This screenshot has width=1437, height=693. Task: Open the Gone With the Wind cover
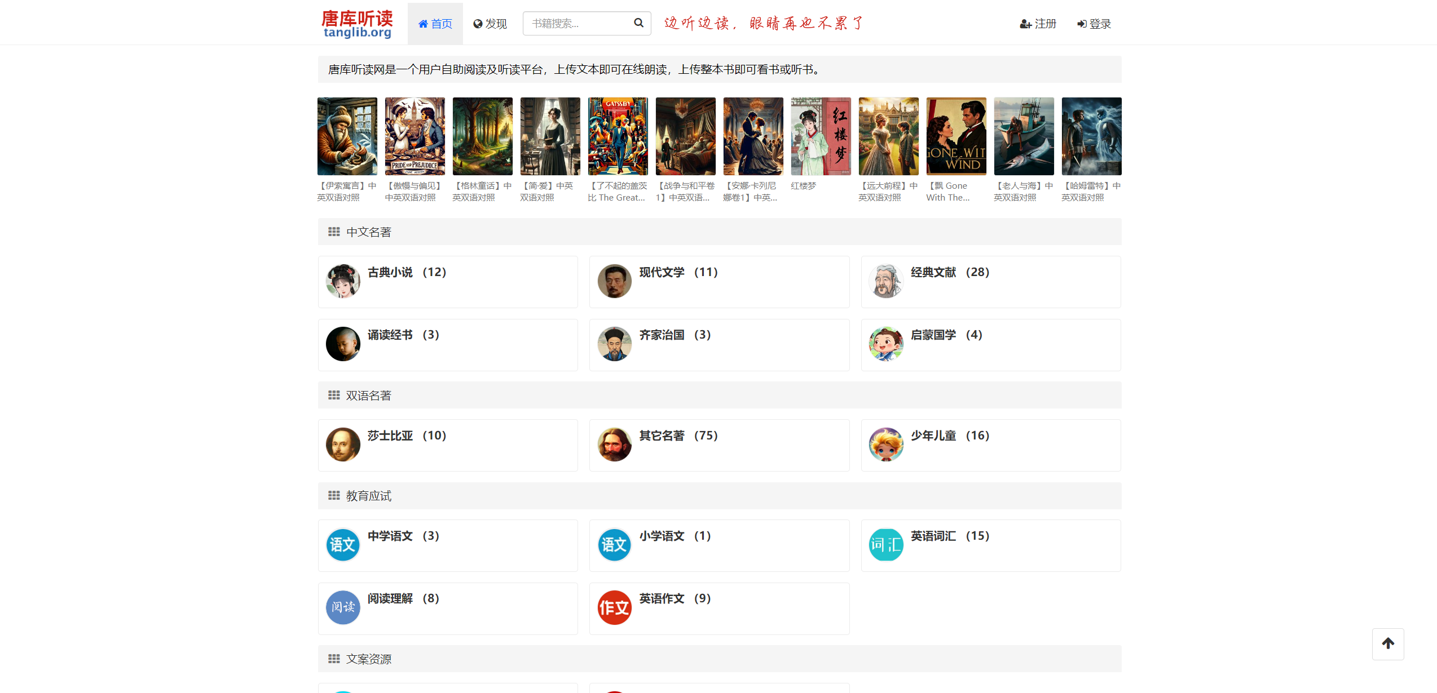[x=956, y=136]
